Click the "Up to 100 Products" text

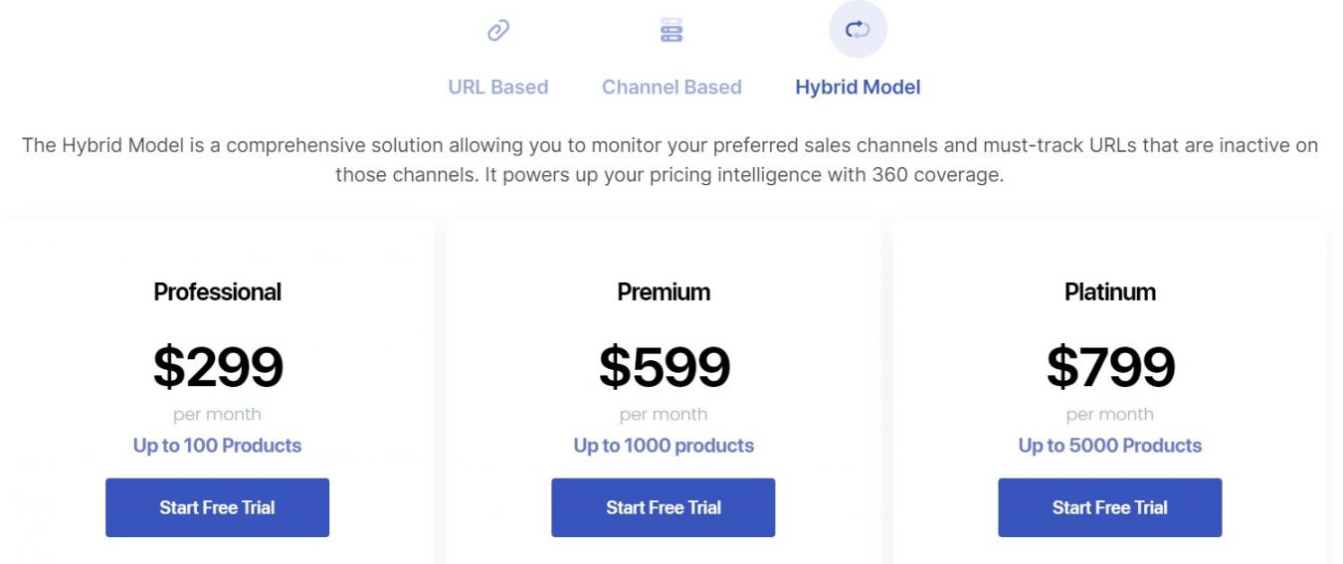tap(217, 446)
